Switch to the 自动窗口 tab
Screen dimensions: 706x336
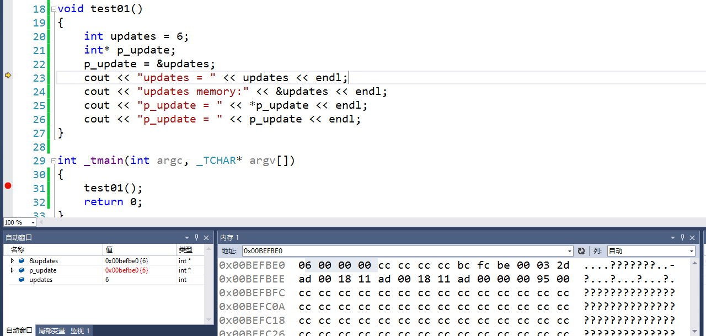pos(19,330)
